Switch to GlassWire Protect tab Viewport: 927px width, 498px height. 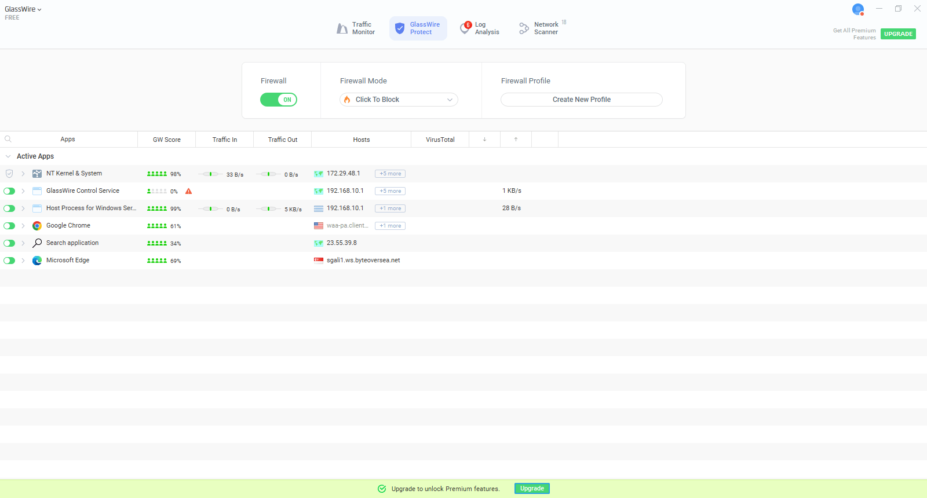(x=418, y=28)
